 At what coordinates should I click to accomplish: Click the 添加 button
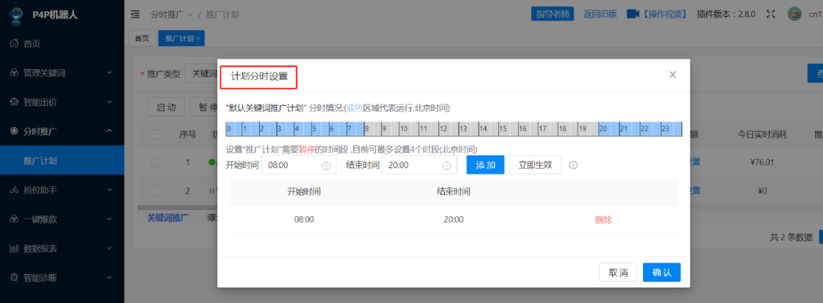(485, 165)
